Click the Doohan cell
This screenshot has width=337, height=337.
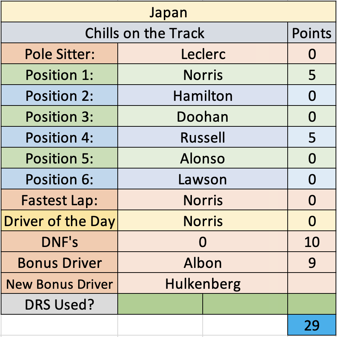point(203,116)
